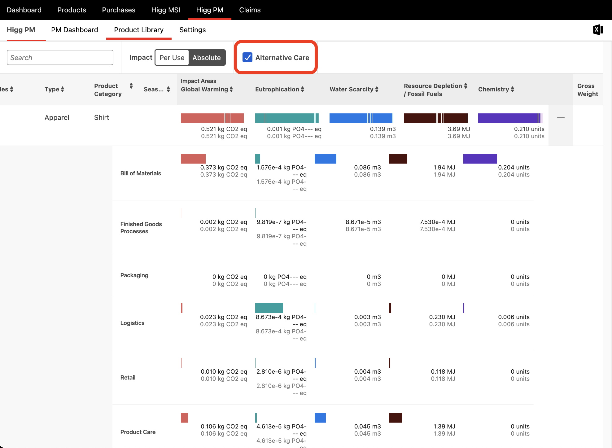Screen dimensions: 612x448
Task: Click the Product Care row label
Action: (138, 432)
